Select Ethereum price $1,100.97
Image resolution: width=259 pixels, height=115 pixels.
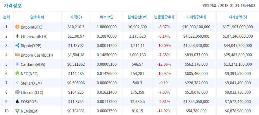pos(76,36)
